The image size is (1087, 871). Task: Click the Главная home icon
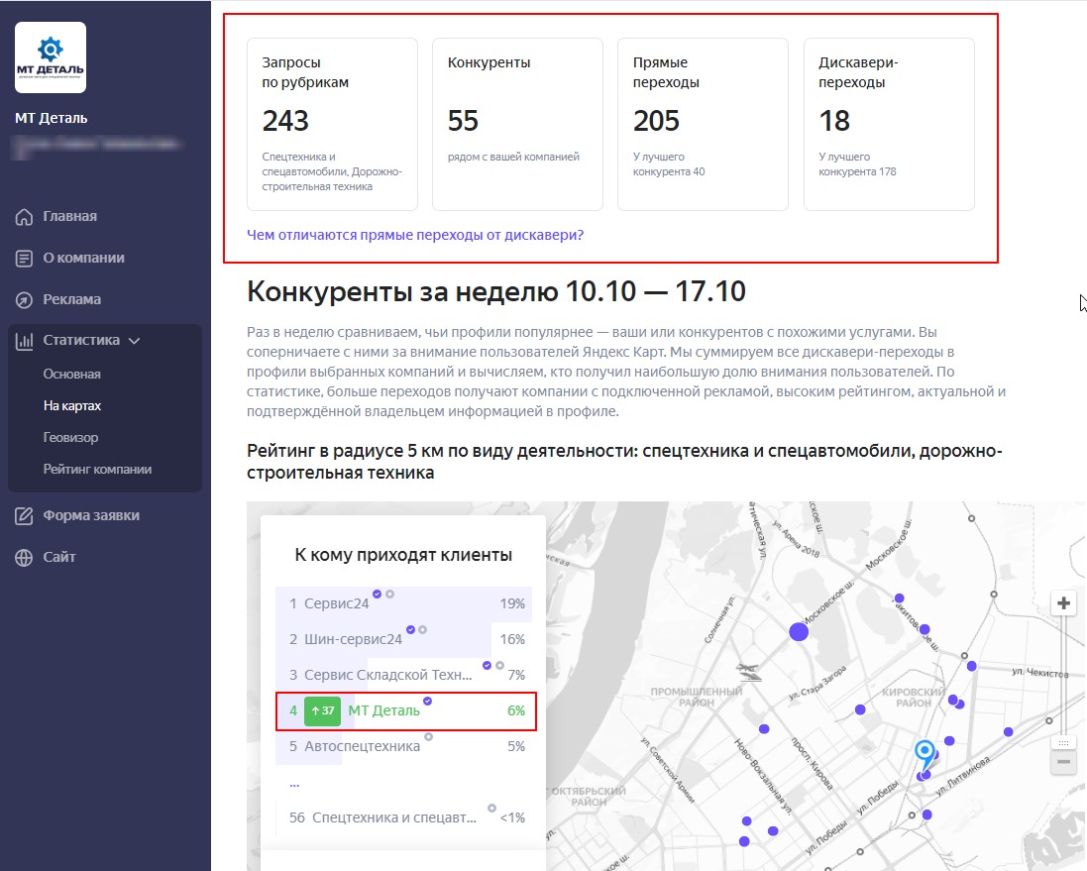[25, 217]
